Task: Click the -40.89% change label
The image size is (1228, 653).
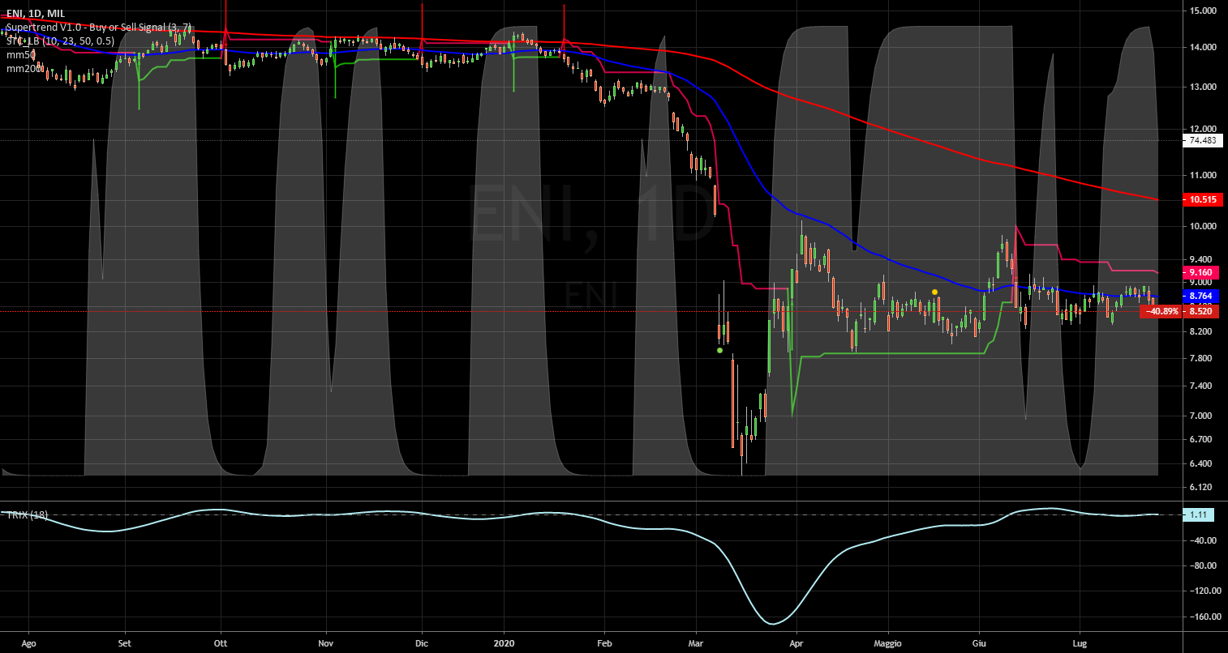Action: point(1161,311)
